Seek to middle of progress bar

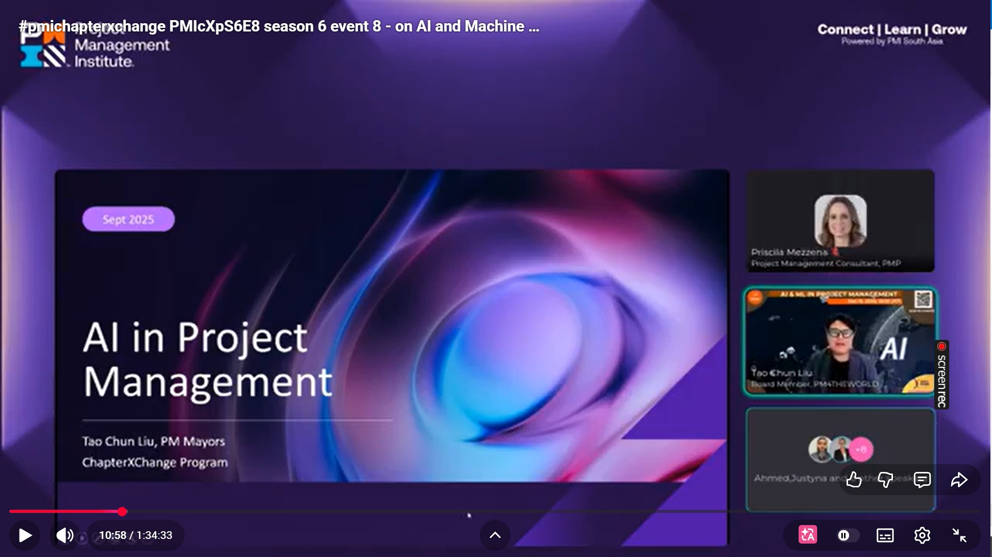point(495,512)
